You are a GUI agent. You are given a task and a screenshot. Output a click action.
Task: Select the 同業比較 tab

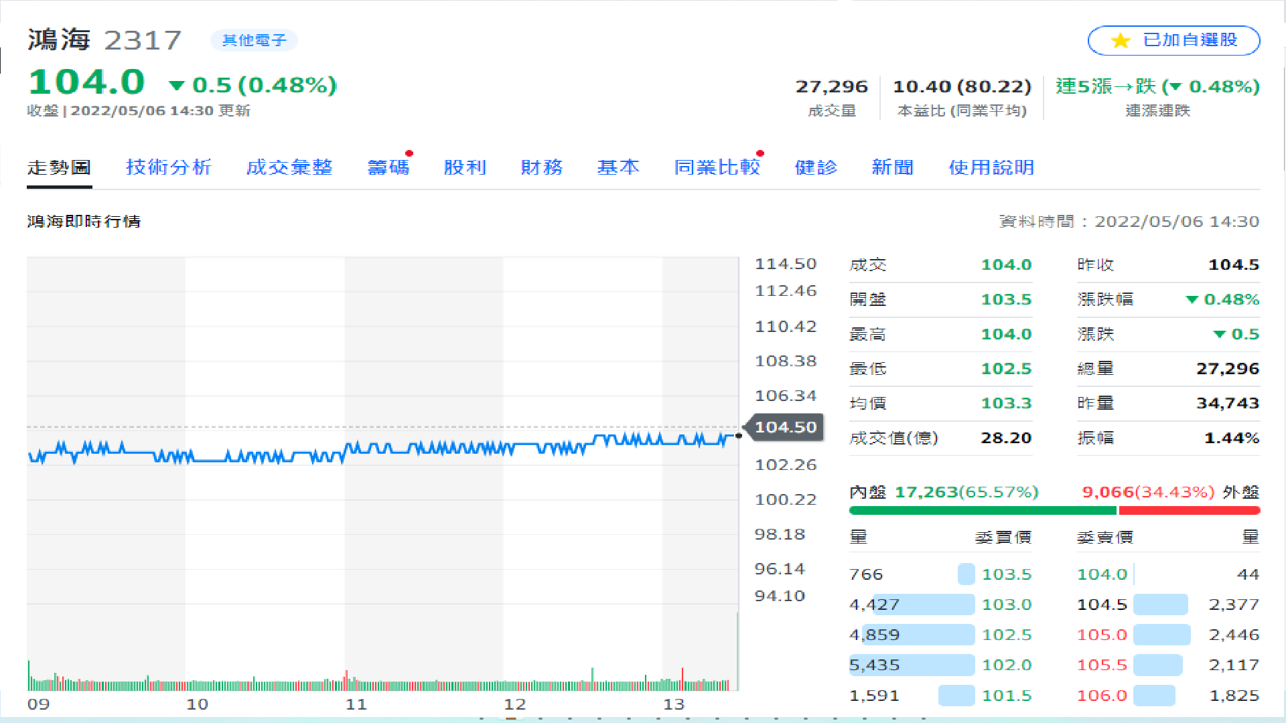(717, 167)
